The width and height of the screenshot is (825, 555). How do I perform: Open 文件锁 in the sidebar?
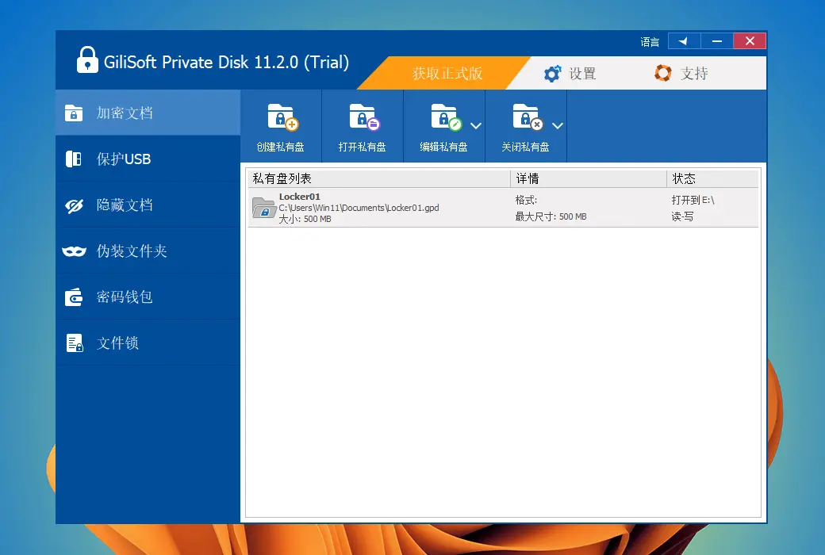click(x=148, y=343)
